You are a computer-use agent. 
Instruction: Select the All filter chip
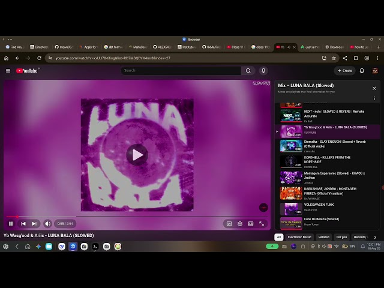[x=278, y=237]
